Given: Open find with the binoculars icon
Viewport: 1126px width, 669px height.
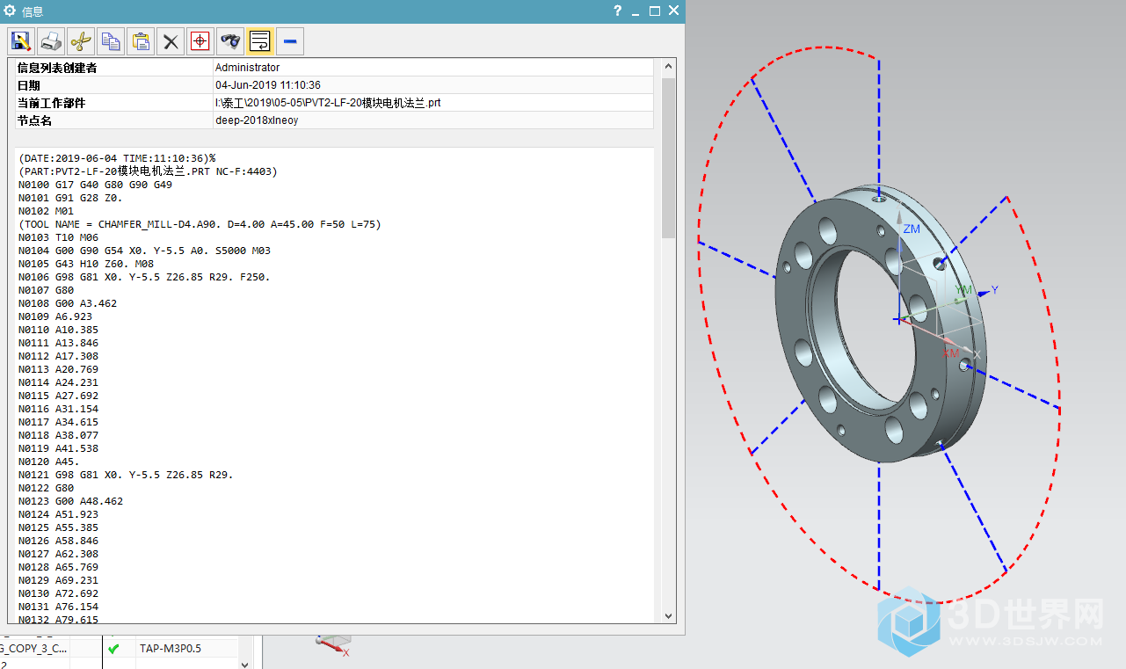Looking at the screenshot, I should (230, 40).
